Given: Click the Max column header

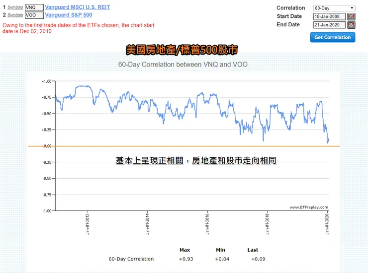Looking at the screenshot, I should pyautogui.click(x=184, y=250).
